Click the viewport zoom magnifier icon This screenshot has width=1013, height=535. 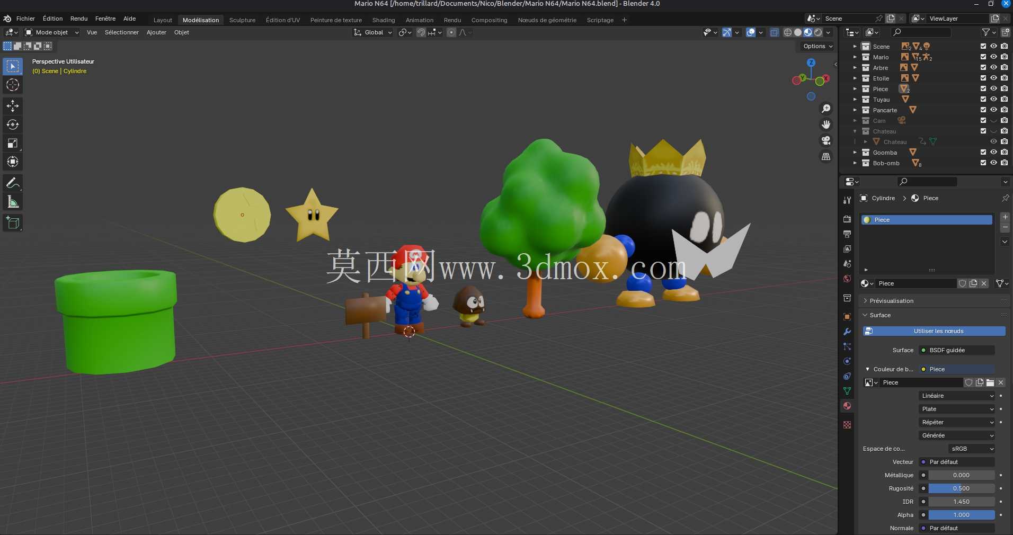click(826, 109)
